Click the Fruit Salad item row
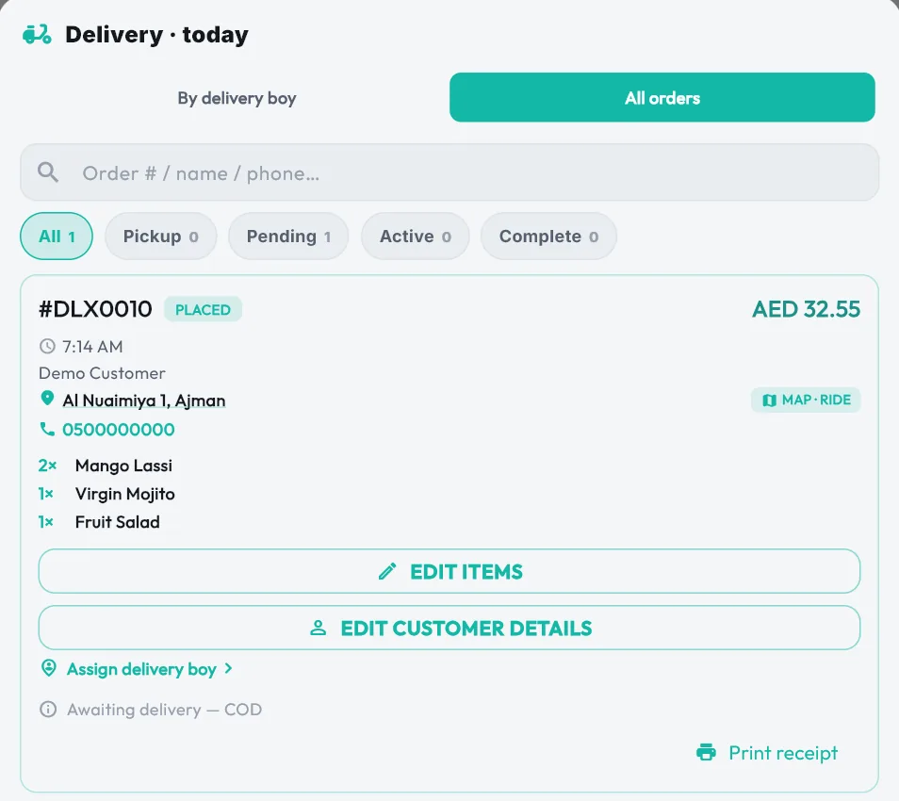The width and height of the screenshot is (899, 801). (118, 522)
